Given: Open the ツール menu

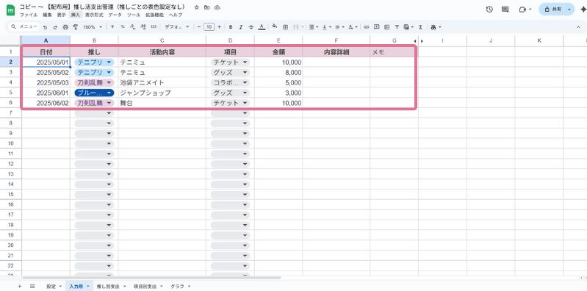Looking at the screenshot, I should 133,15.
